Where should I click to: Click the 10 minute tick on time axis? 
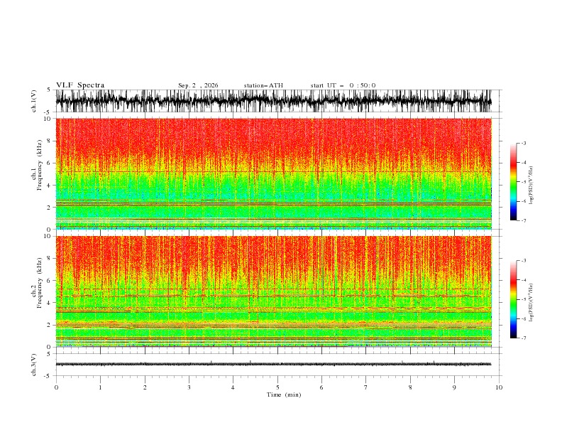coord(499,387)
